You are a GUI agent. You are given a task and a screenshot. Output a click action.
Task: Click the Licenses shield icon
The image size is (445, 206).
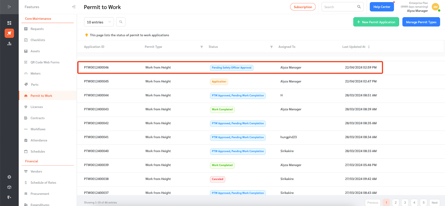tap(26, 107)
